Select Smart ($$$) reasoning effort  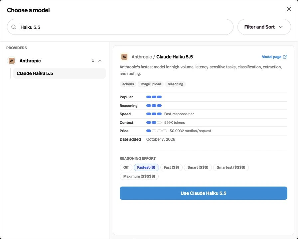click(x=198, y=167)
